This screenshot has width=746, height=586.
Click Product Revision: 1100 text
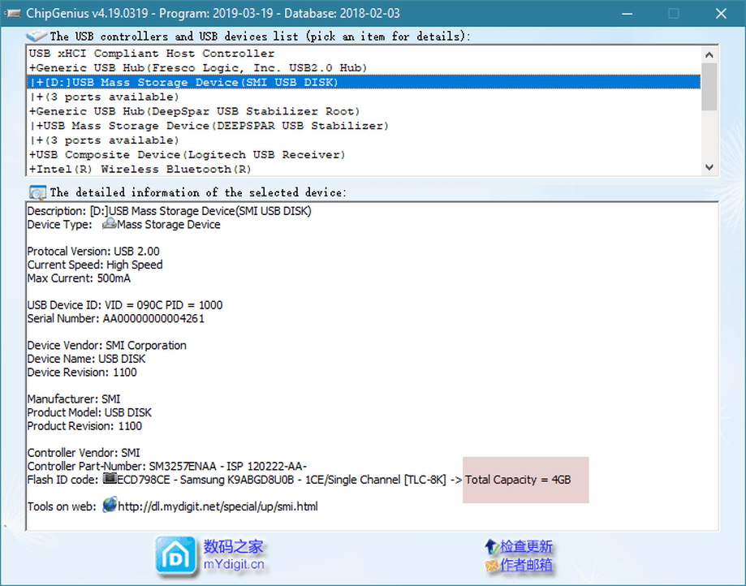(x=84, y=426)
